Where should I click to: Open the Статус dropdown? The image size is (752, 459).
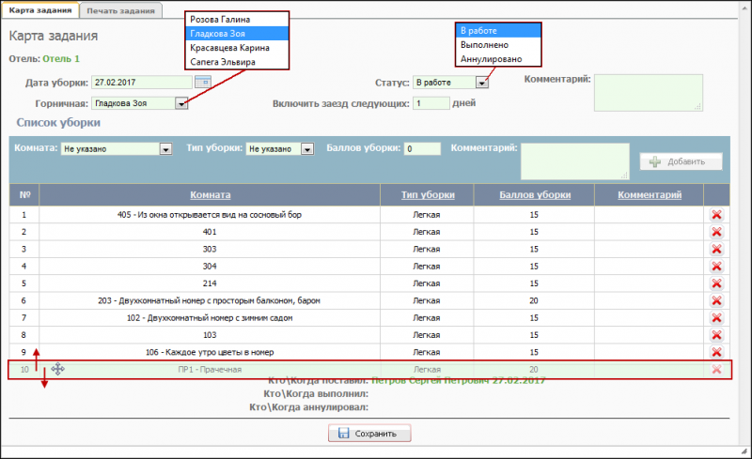482,83
